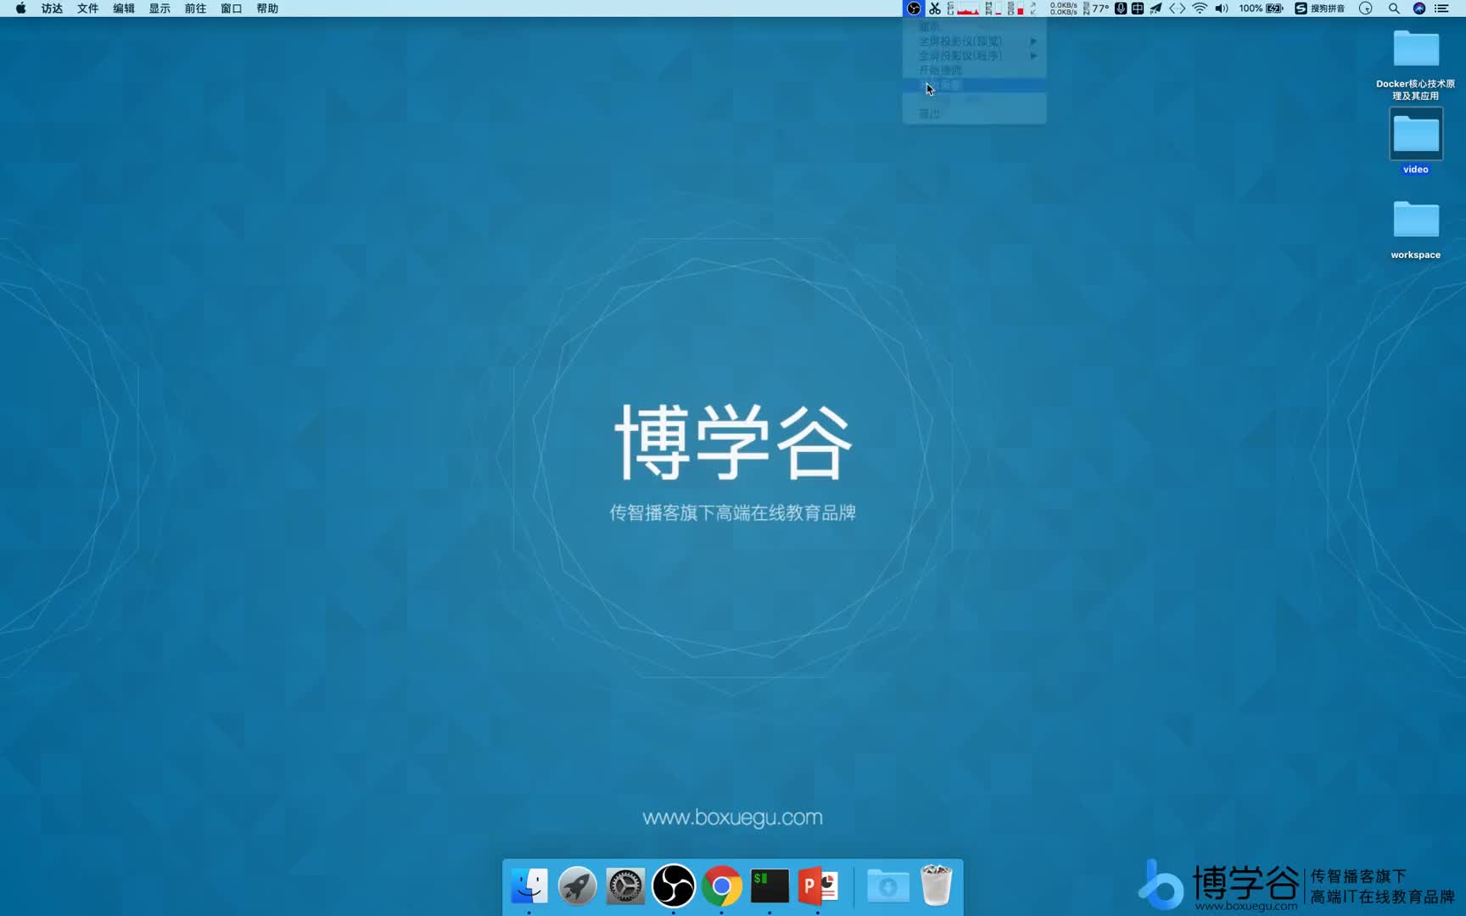
Task: Click the 77° temperature indicator
Action: pos(1096,8)
